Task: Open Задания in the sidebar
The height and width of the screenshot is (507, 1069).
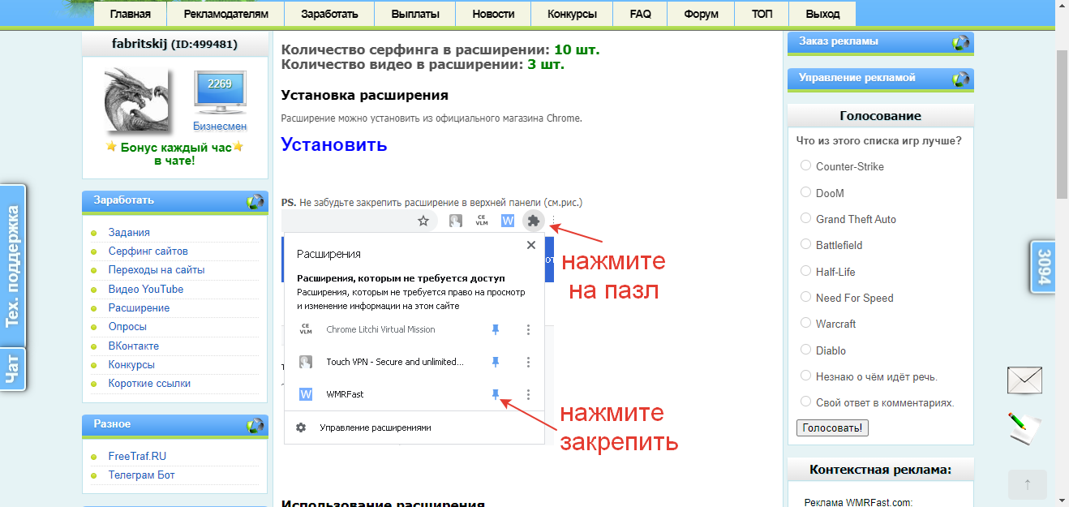Action: click(129, 233)
